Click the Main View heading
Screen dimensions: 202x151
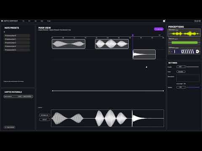[x=45, y=28]
